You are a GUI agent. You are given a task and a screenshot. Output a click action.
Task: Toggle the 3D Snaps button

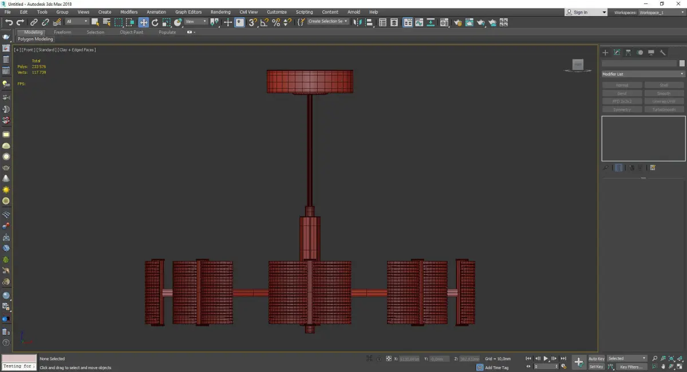click(252, 22)
